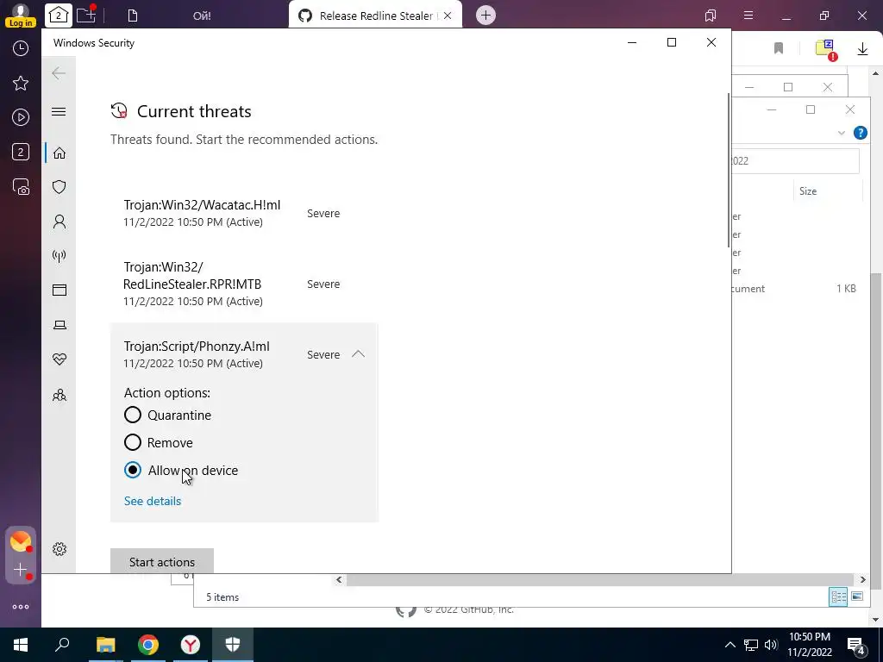Open notification center with 4 badge
This screenshot has height=662, width=883.
(x=856, y=646)
